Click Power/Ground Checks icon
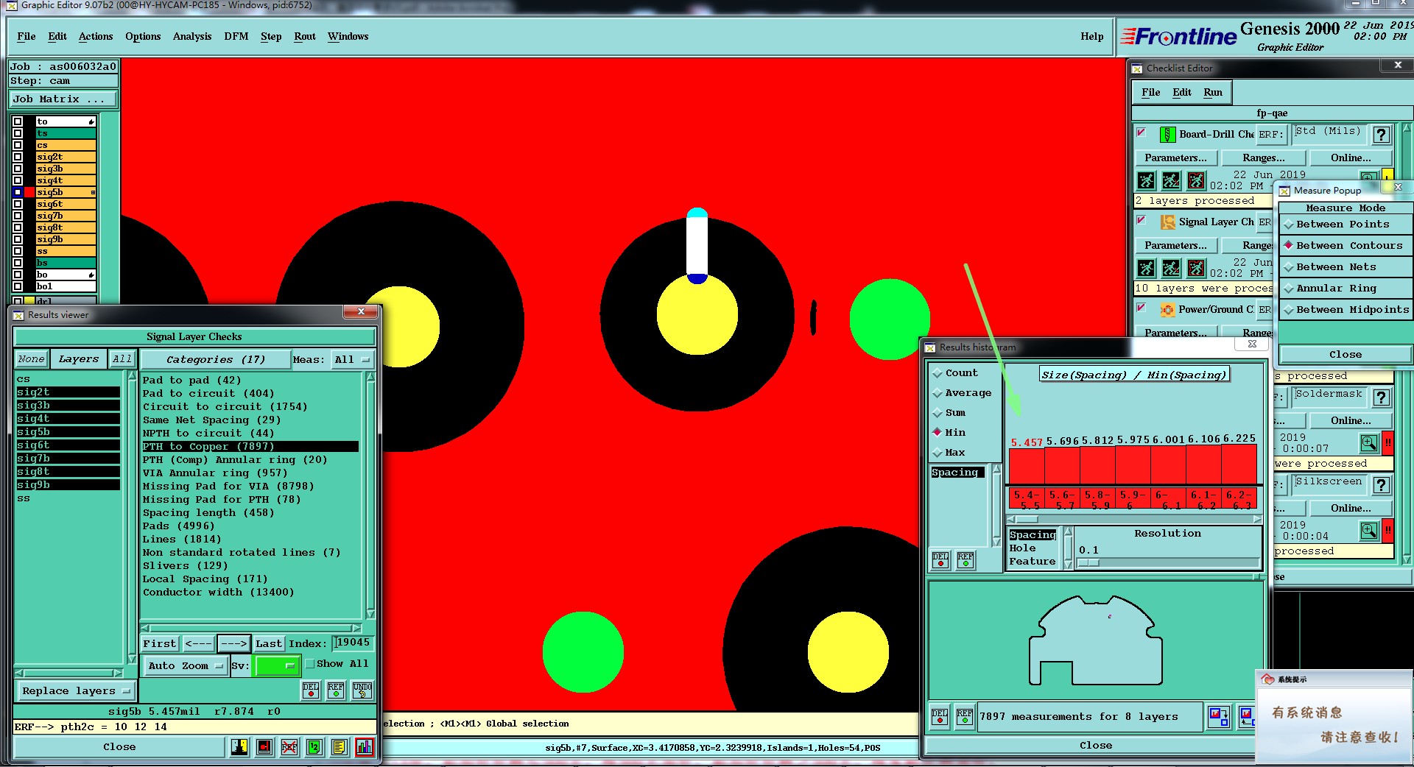The image size is (1414, 767). (1167, 310)
